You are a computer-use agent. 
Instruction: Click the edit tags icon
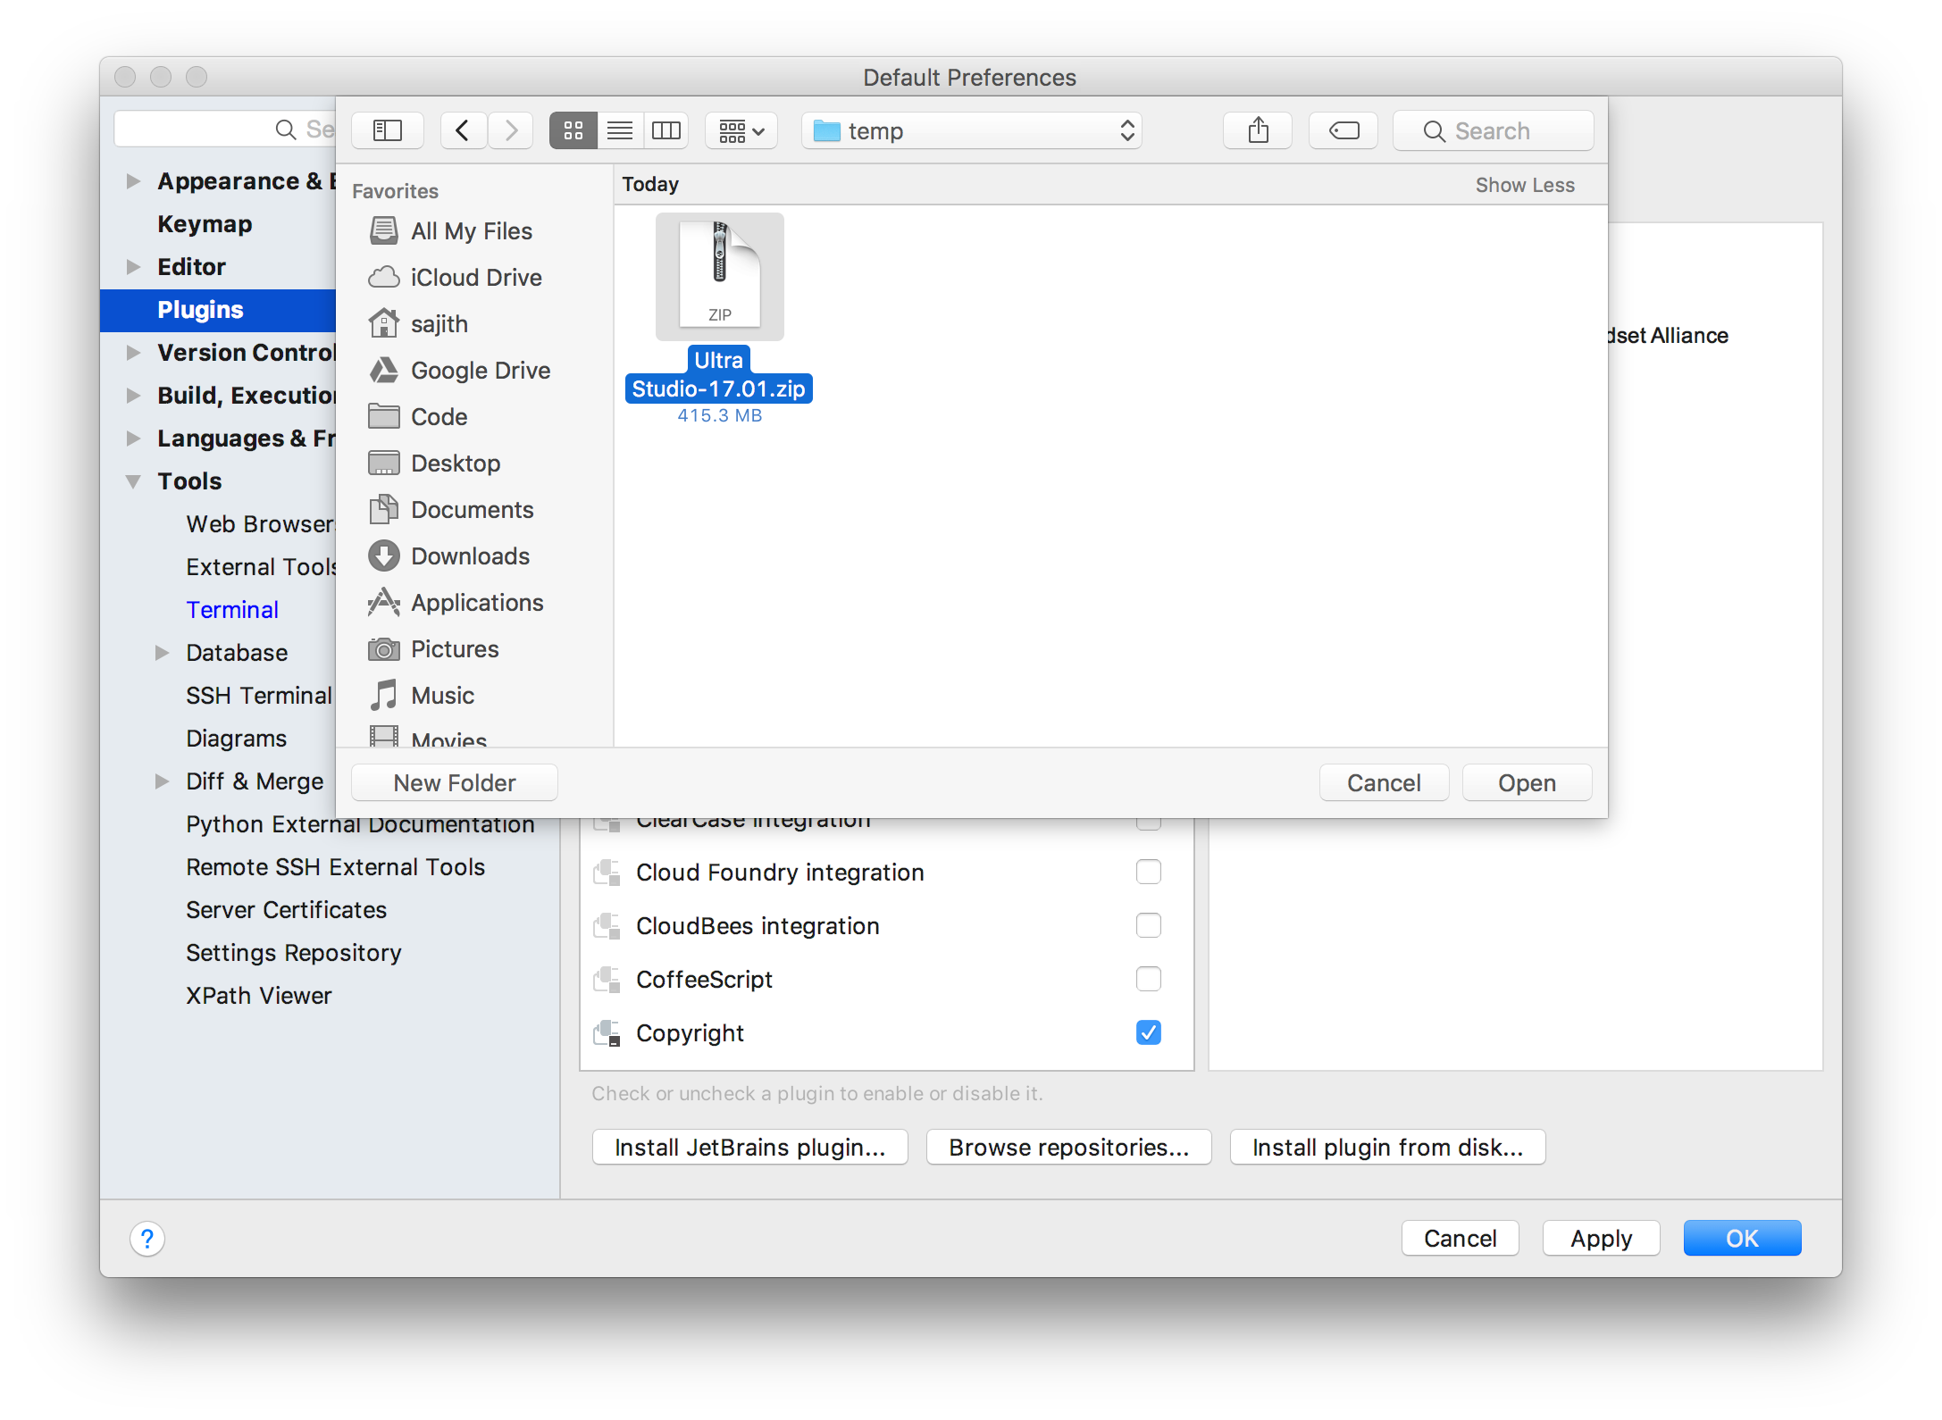1343,130
